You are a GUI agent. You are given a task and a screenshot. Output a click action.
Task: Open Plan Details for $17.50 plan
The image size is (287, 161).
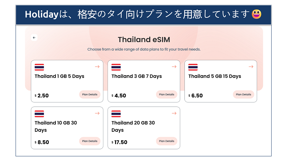tap(167, 141)
